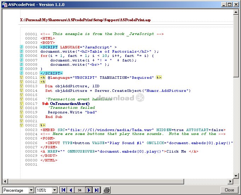Click the V marker on line 00022
The image size is (241, 195).
click(22, 125)
